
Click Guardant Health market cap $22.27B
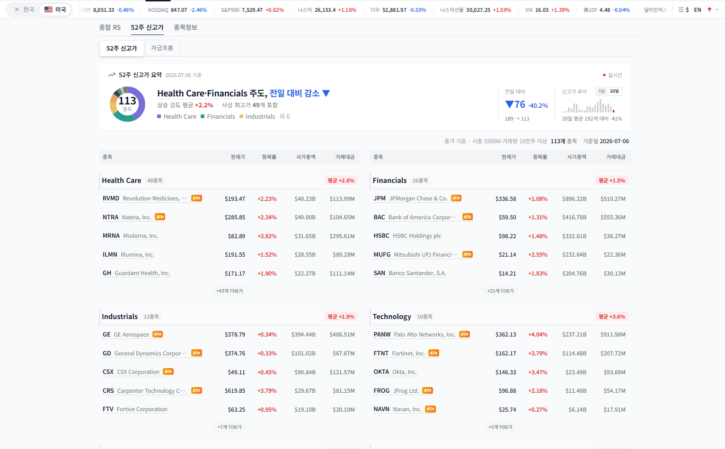(x=305, y=273)
